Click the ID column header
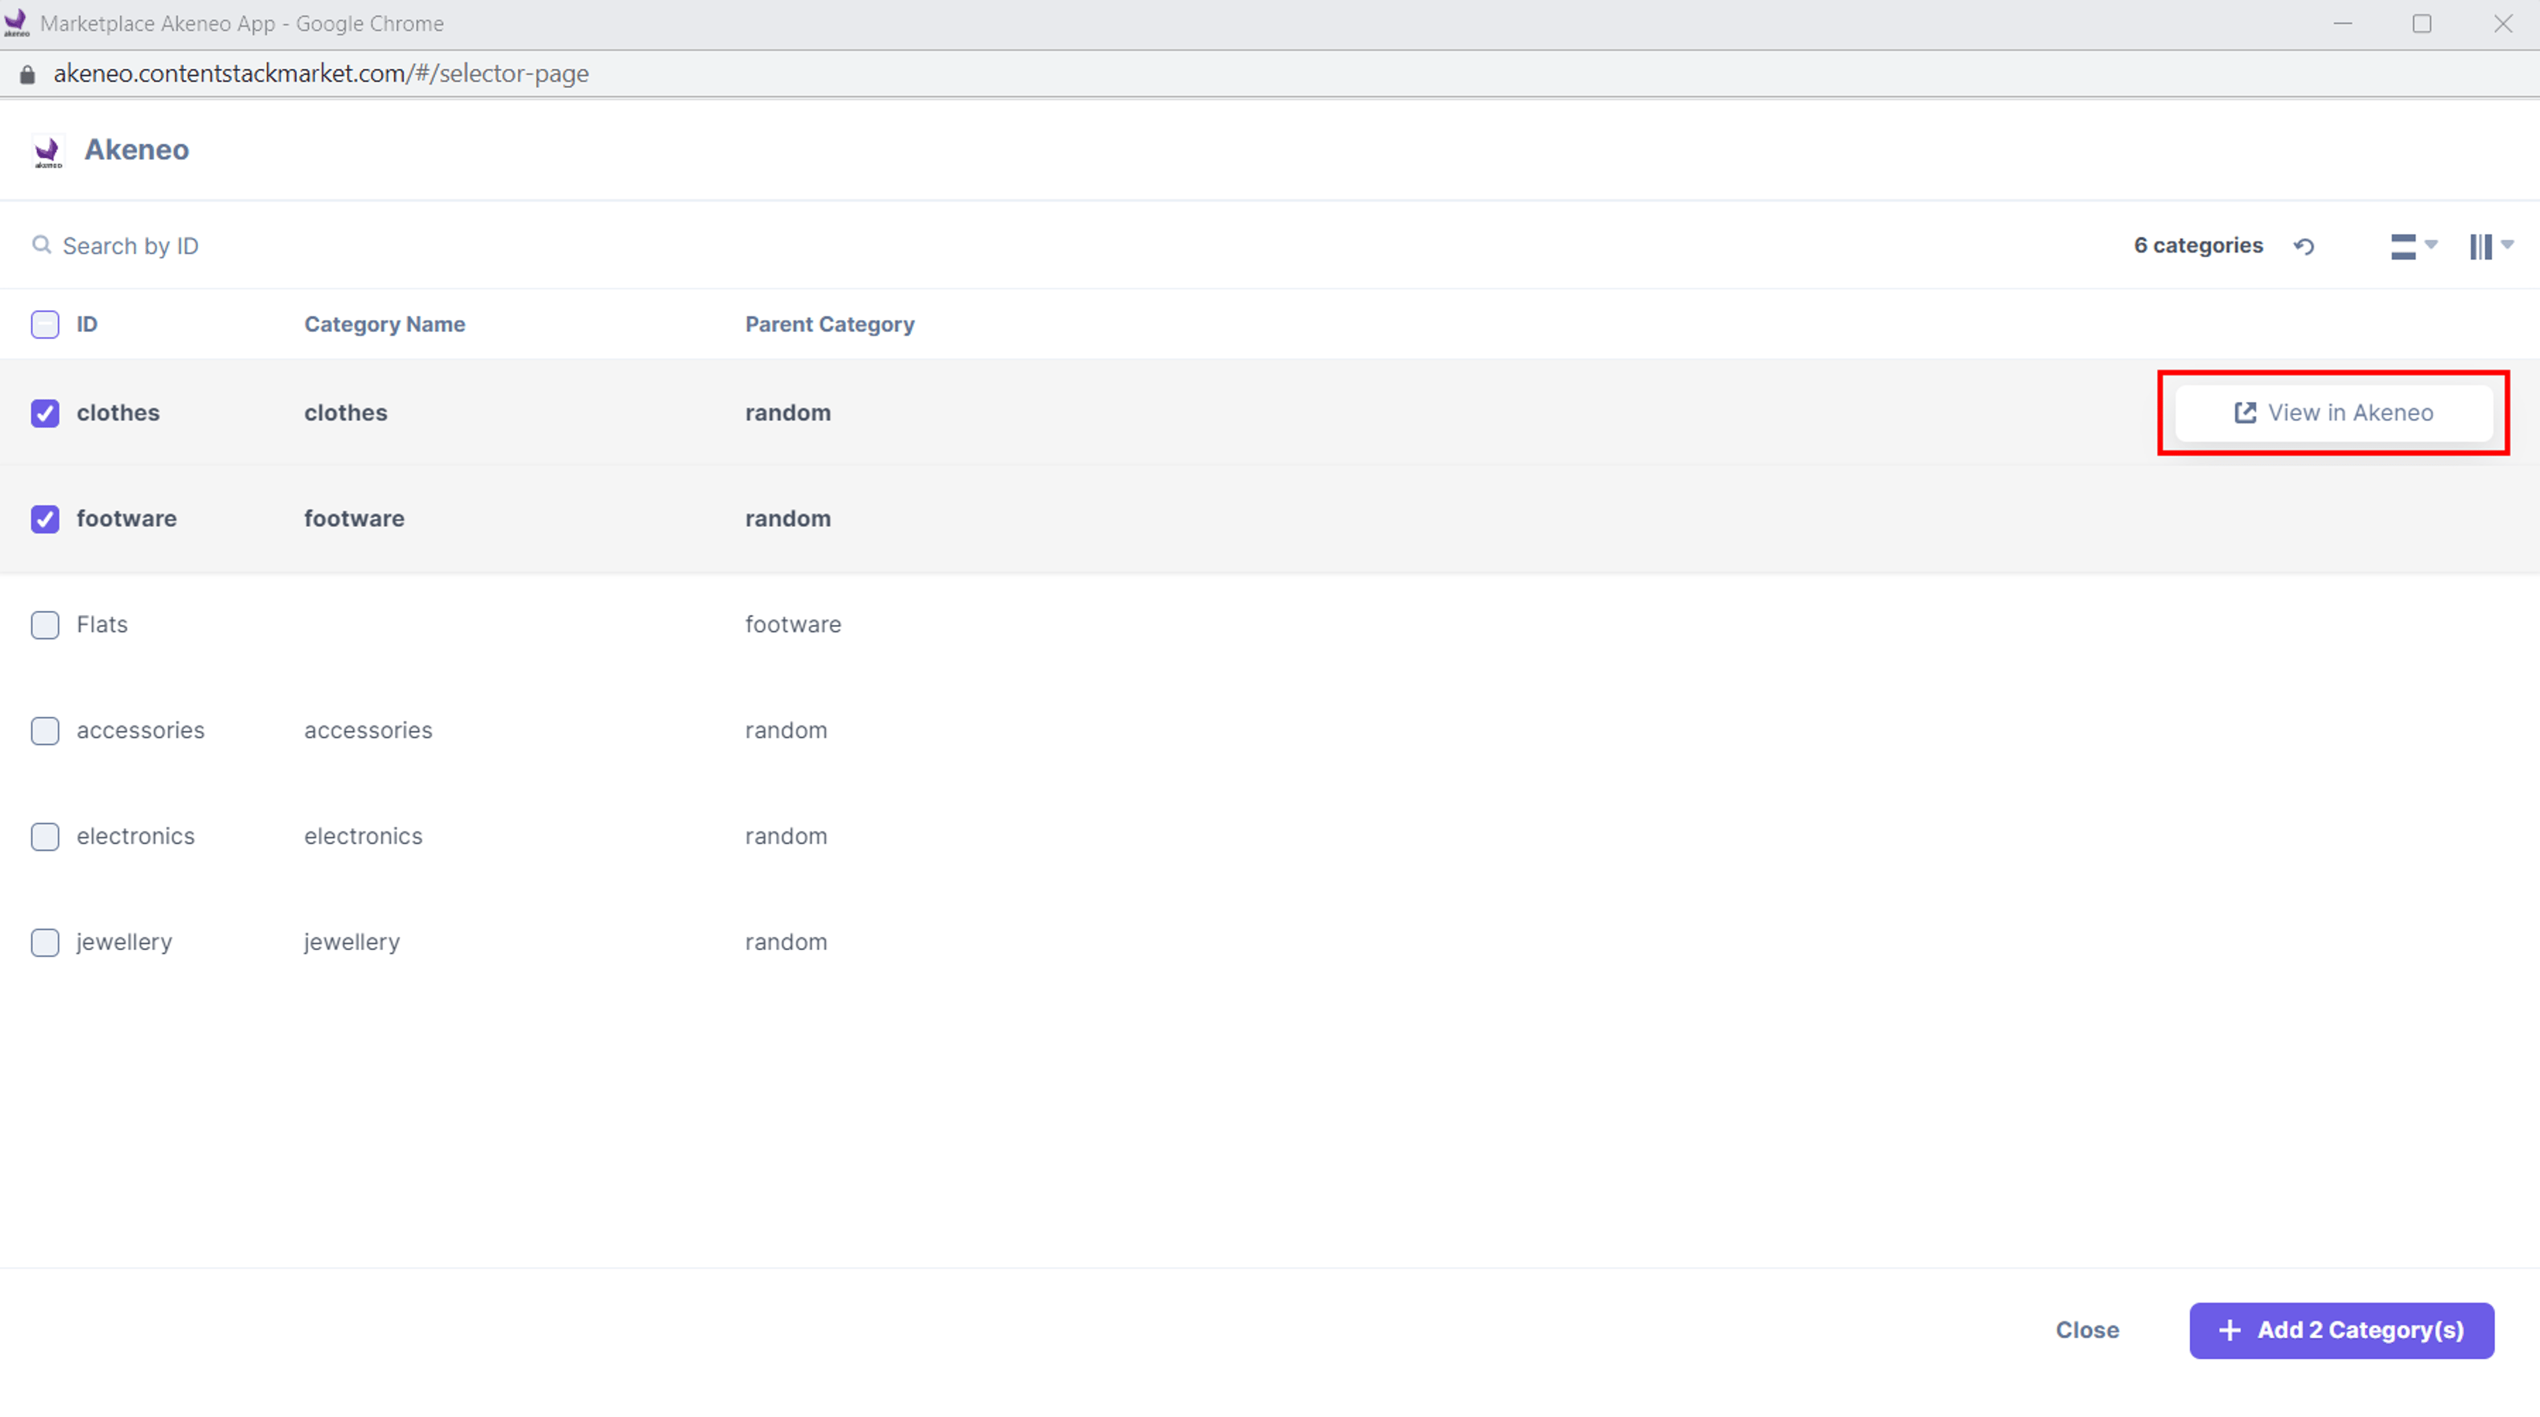 point(87,324)
